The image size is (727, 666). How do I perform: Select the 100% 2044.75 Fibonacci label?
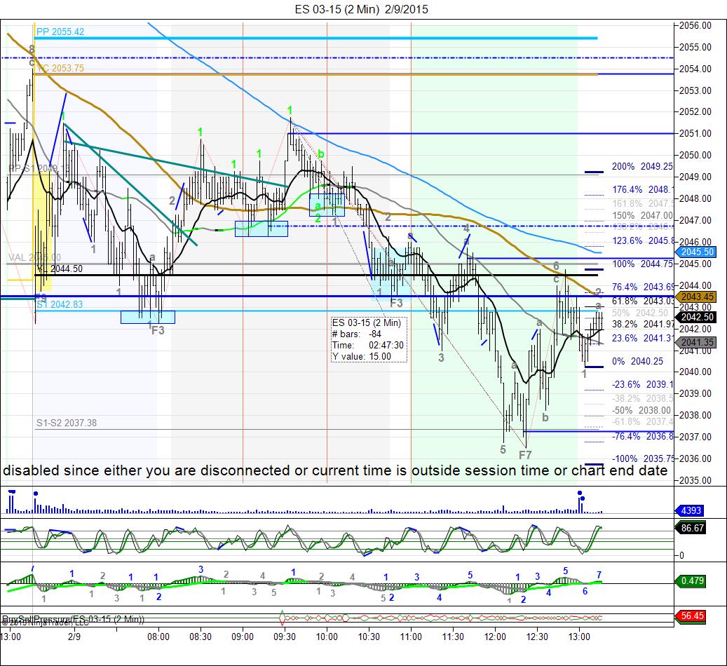coord(642,264)
